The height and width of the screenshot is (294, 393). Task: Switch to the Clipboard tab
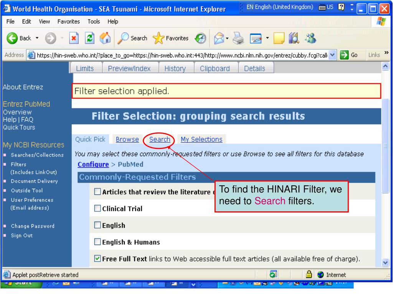click(x=215, y=68)
